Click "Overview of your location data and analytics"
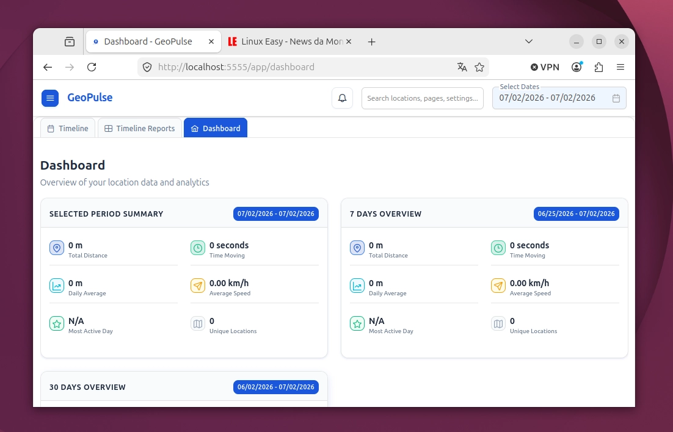This screenshot has height=432, width=673. click(125, 182)
